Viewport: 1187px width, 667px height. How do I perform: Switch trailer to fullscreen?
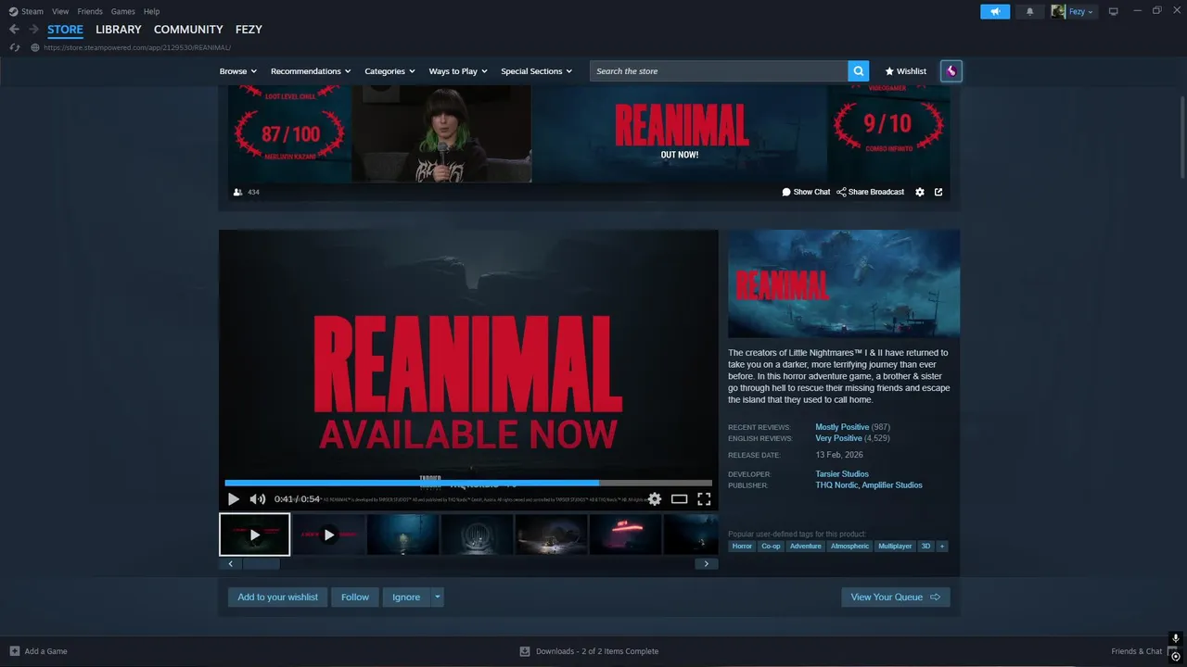704,499
